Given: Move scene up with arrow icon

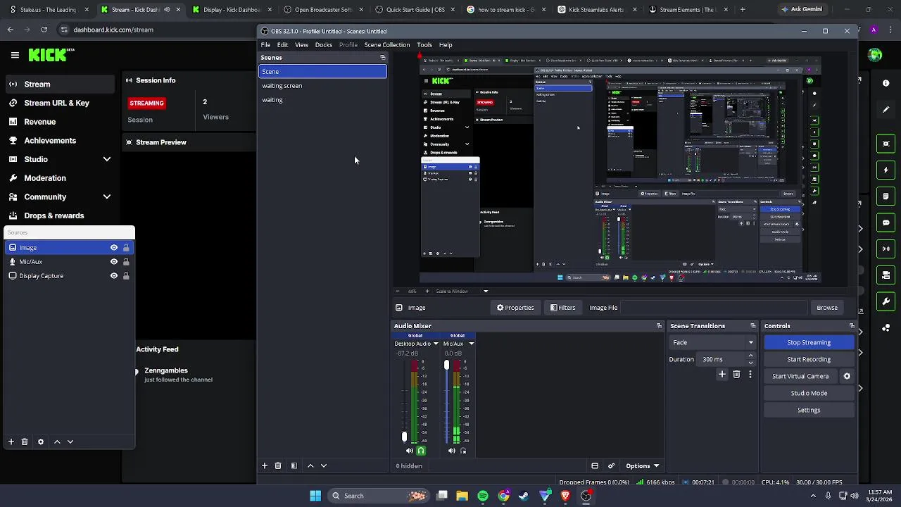Looking at the screenshot, I should [x=310, y=465].
